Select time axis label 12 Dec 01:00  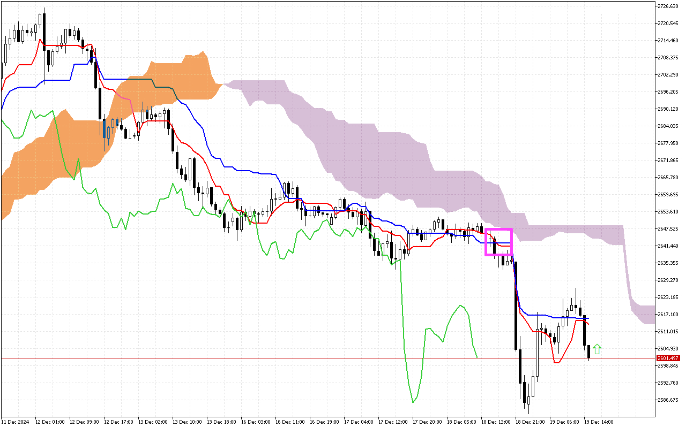click(x=49, y=422)
